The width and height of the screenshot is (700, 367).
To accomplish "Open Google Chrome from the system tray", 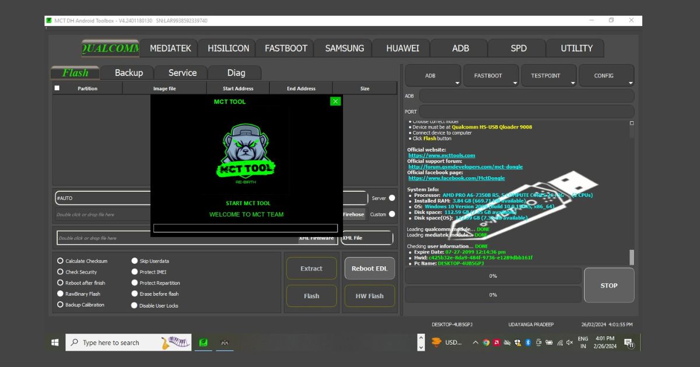I will pos(486,343).
